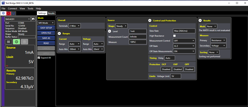Open the Sorting None dropdown
248x107 pixels.
tap(214, 52)
